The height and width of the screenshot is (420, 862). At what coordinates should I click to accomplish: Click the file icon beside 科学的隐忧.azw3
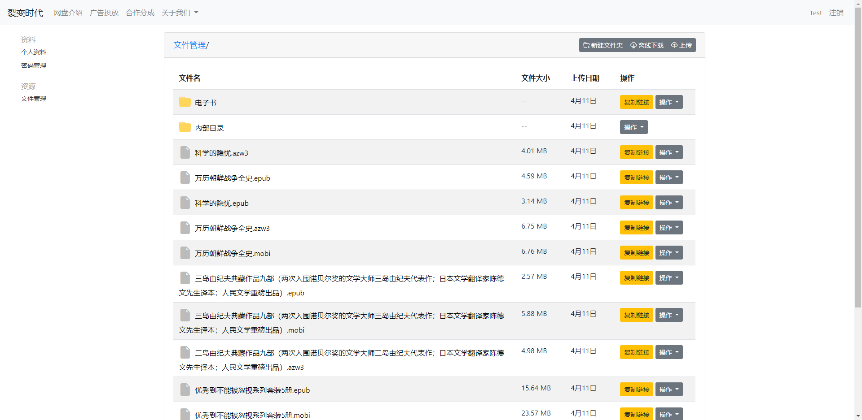coord(185,152)
